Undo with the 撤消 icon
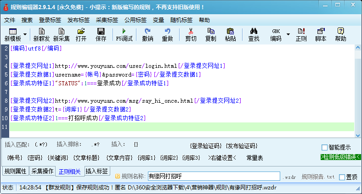Viewport: 362px width, 194px height. click(147, 31)
